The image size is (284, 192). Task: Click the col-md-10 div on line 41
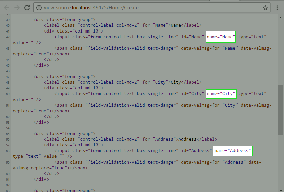pos(74,31)
